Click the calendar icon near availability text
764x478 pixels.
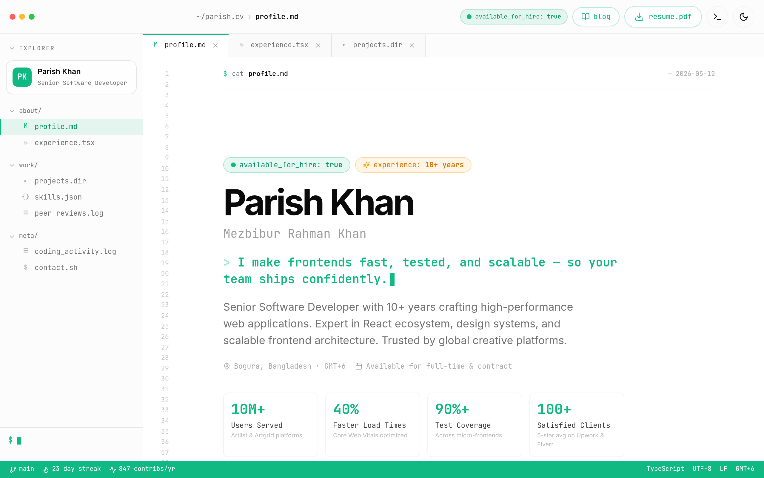[359, 366]
